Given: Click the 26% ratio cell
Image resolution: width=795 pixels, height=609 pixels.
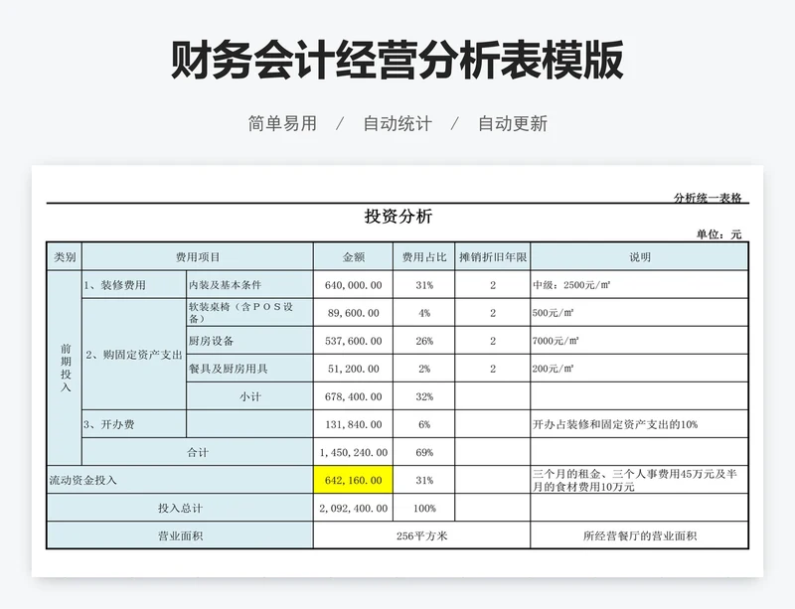Looking at the screenshot, I should point(424,340).
